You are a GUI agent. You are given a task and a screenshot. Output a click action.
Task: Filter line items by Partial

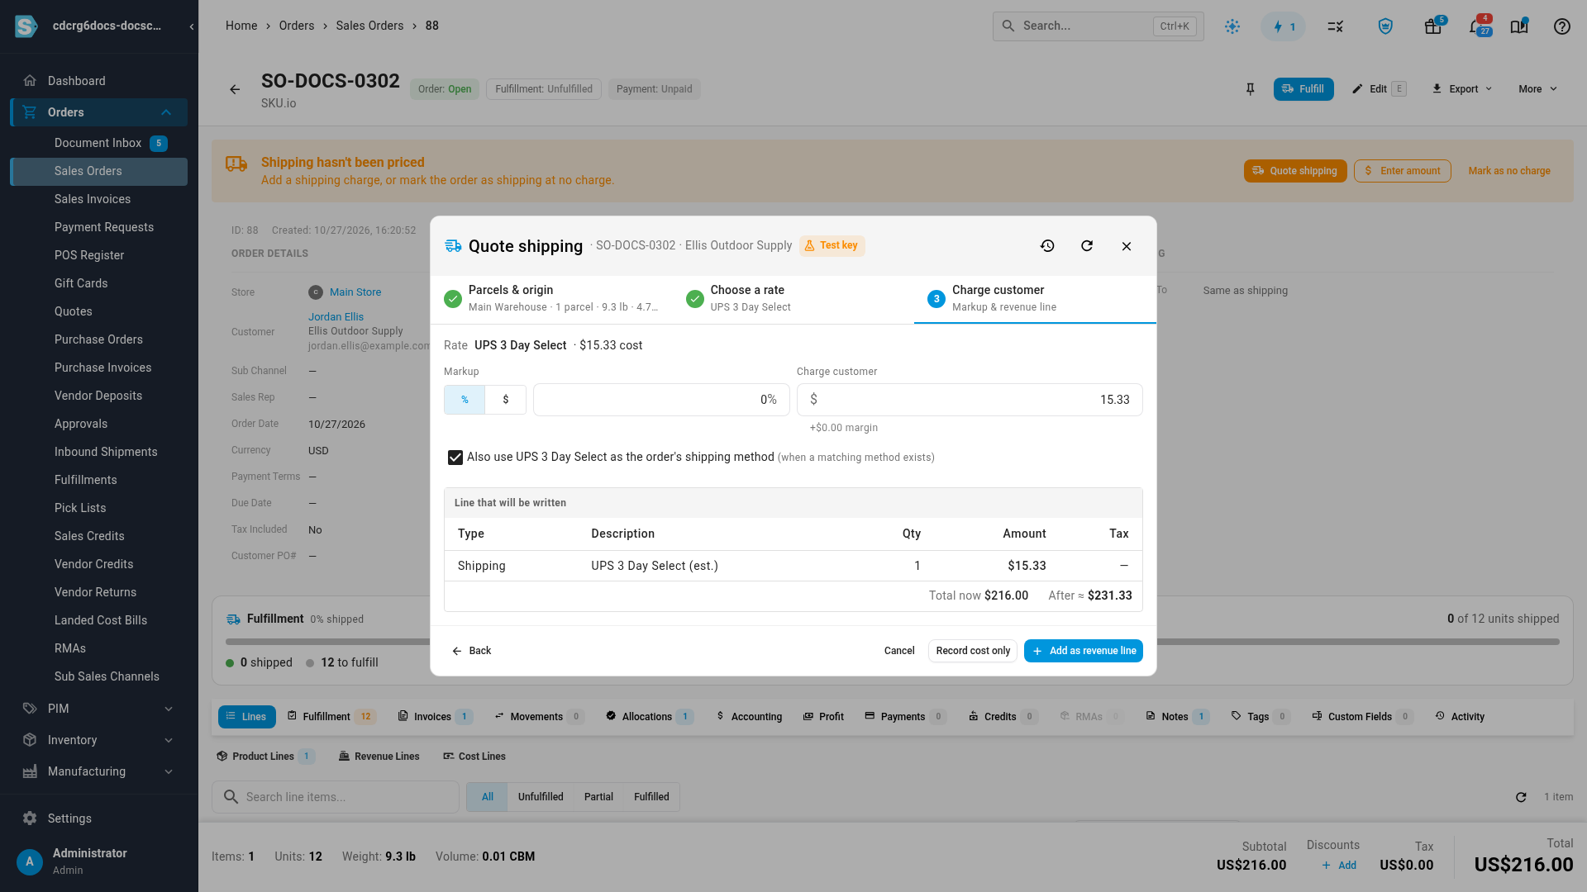tap(598, 797)
